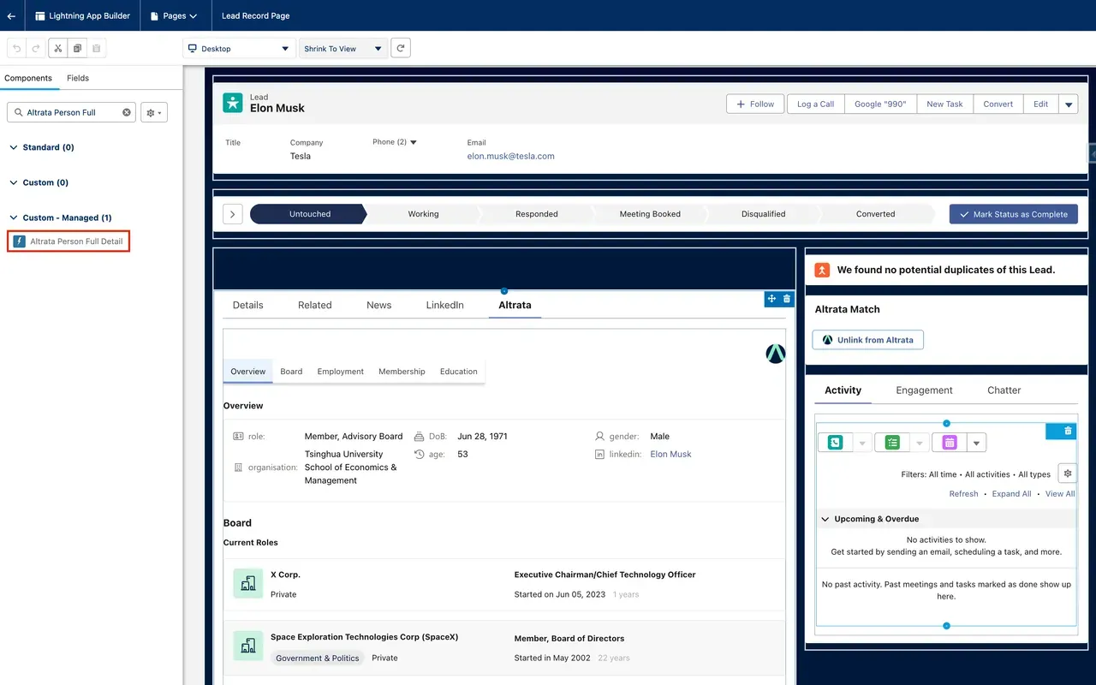Undo the last change
Viewport: 1096px width, 685px height.
[x=16, y=49]
